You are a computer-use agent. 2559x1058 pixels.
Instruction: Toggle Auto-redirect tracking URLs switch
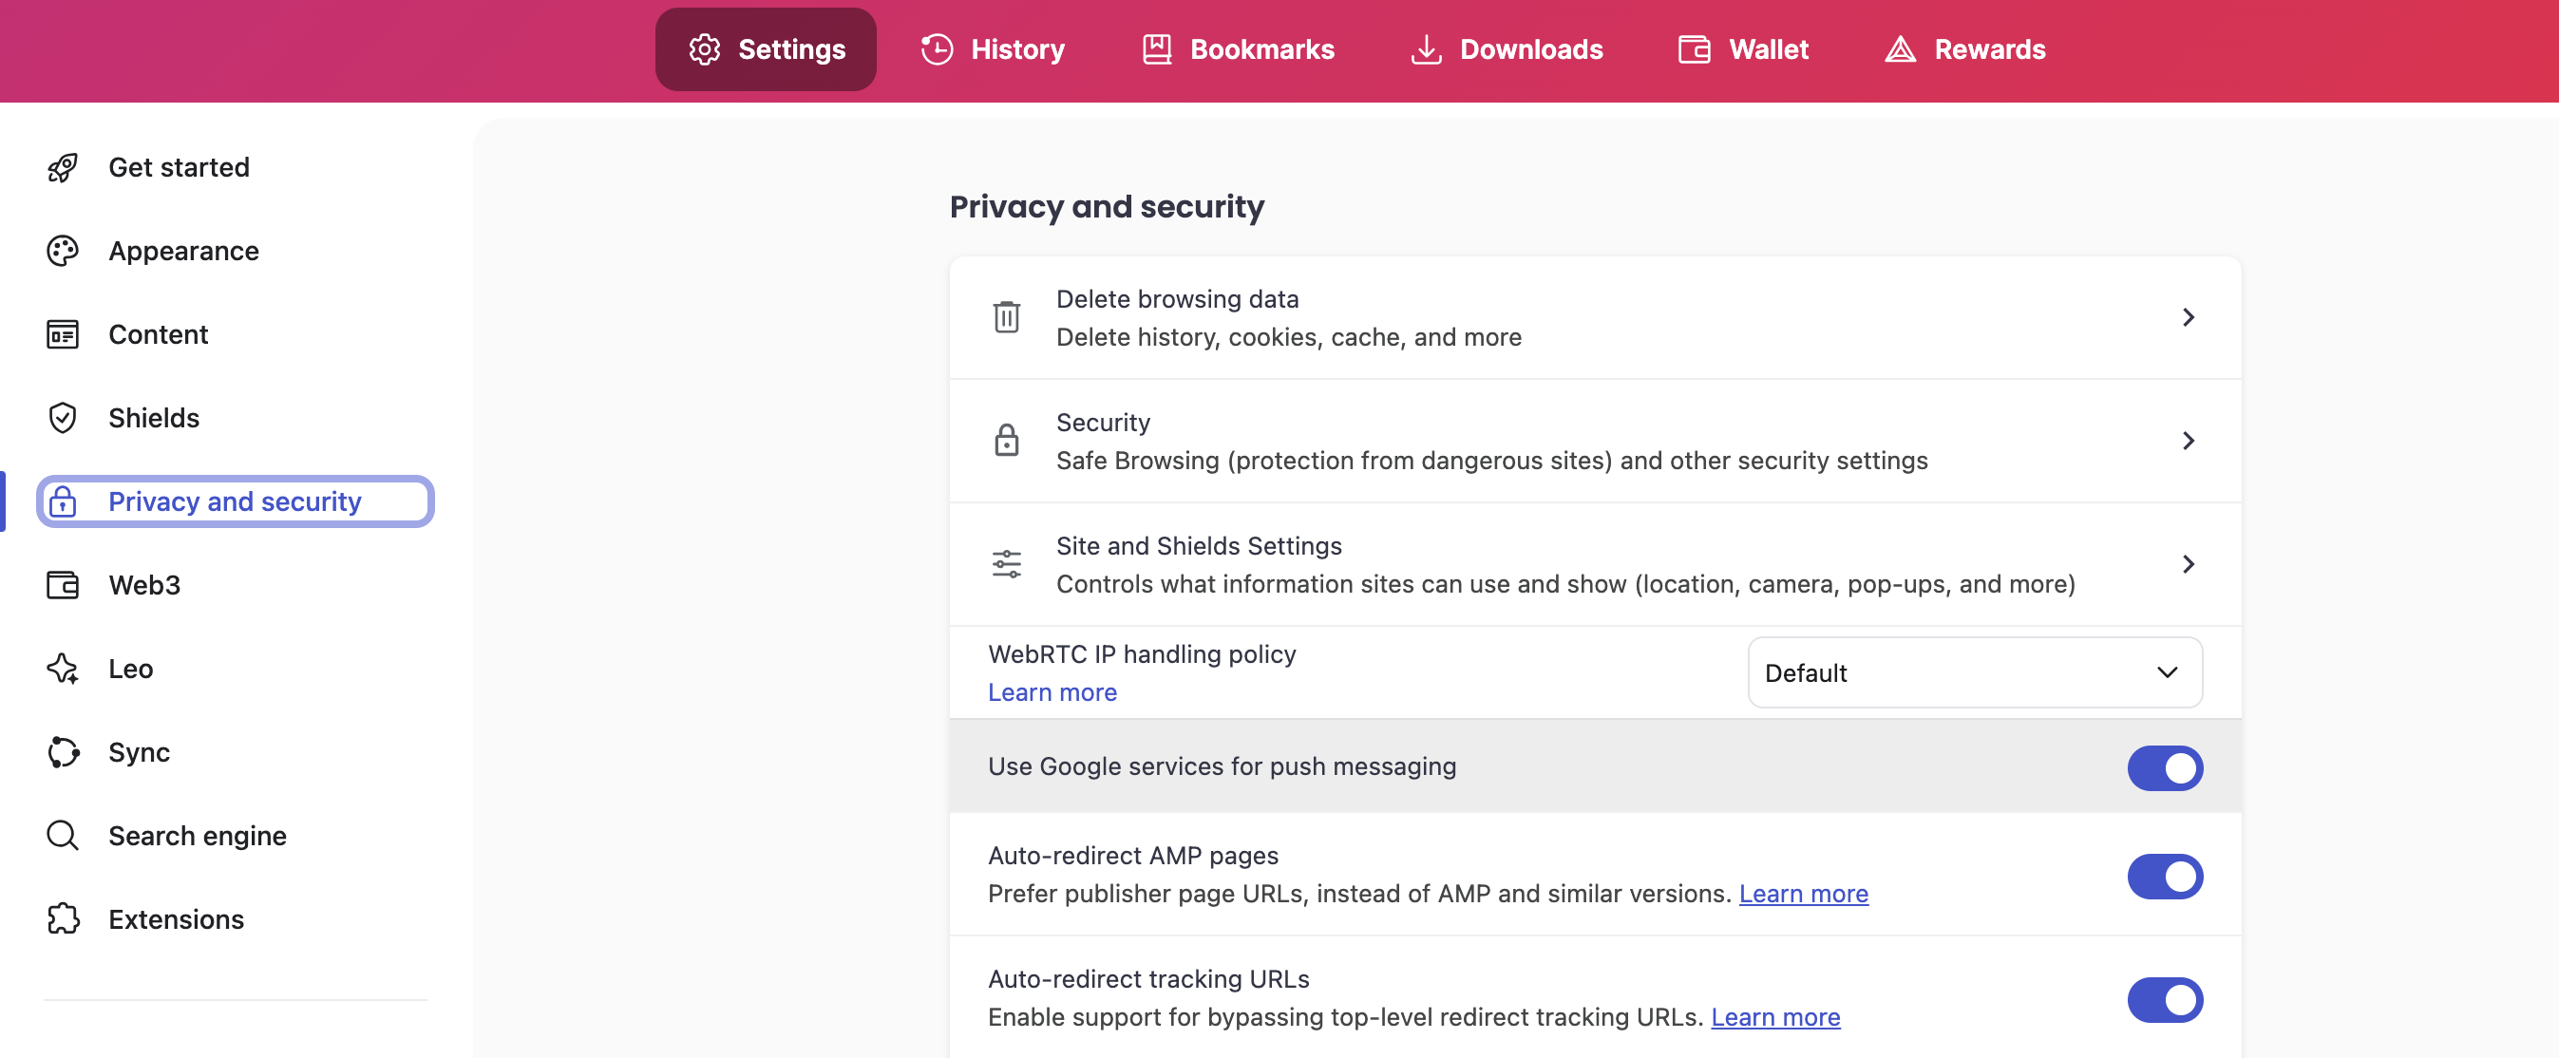tap(2164, 999)
